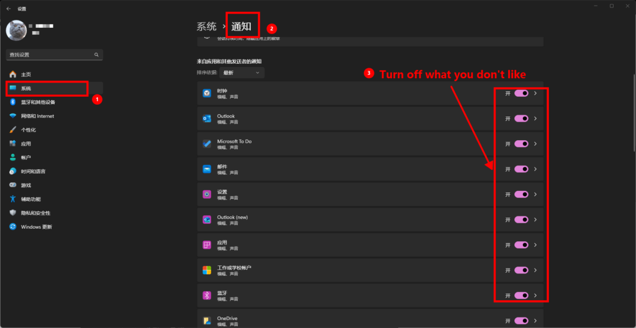Go to Windows 更新 section

[36, 227]
